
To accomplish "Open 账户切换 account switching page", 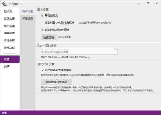I will pos(9,26).
